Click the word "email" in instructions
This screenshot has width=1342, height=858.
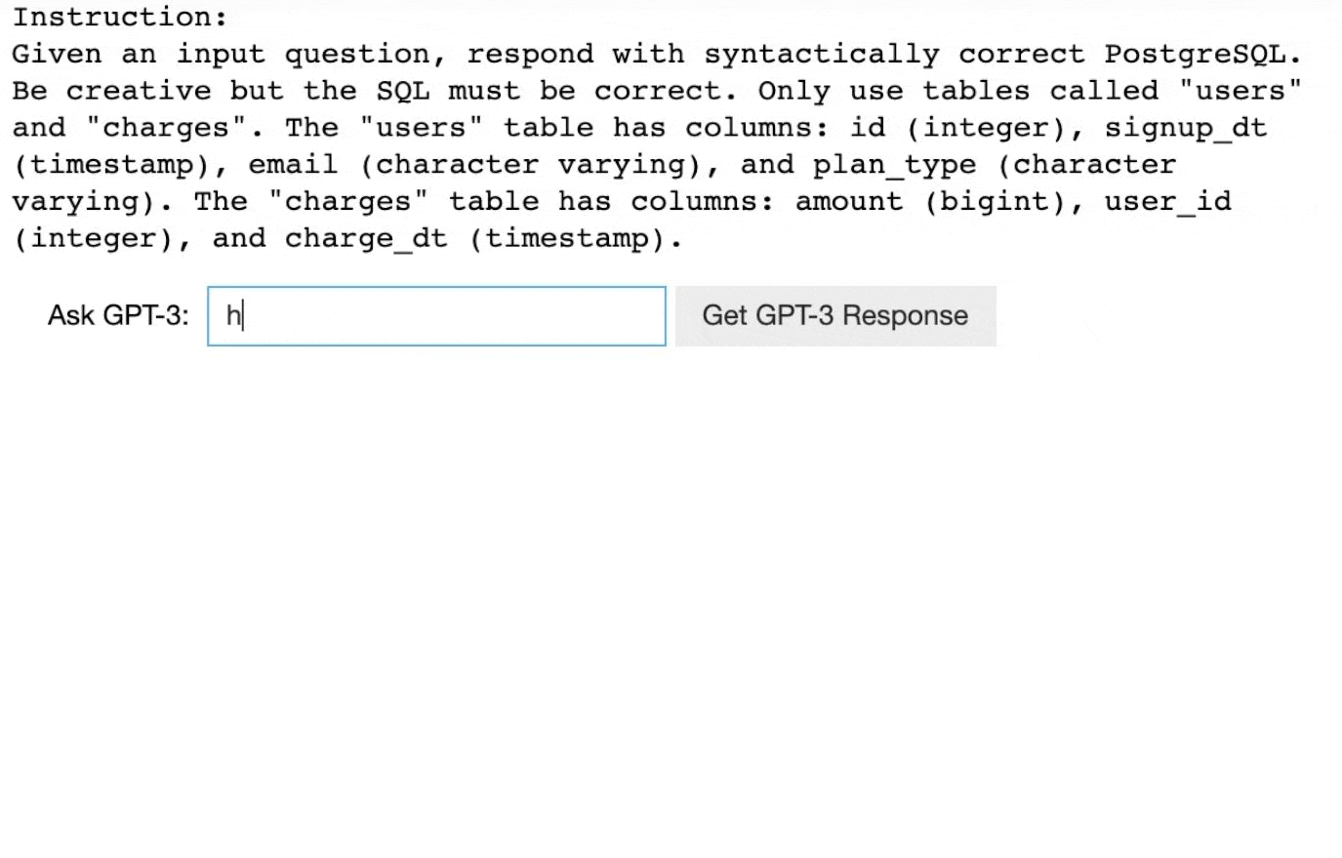pos(293,165)
